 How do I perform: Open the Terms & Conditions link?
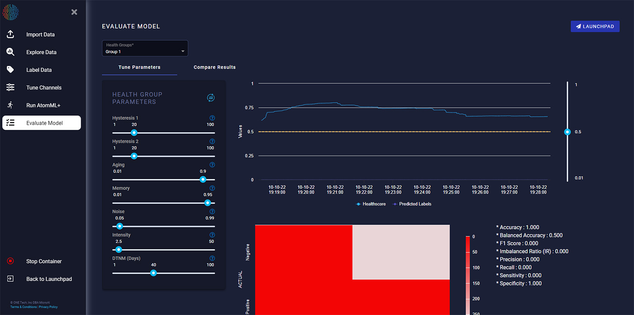24,307
